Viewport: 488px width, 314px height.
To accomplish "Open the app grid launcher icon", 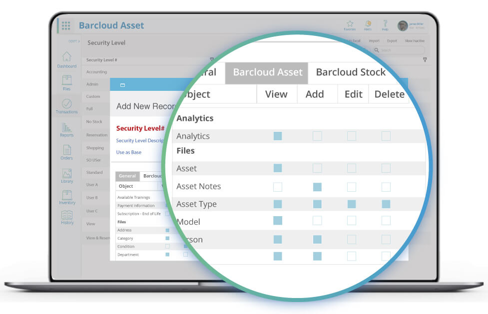I will pos(65,25).
